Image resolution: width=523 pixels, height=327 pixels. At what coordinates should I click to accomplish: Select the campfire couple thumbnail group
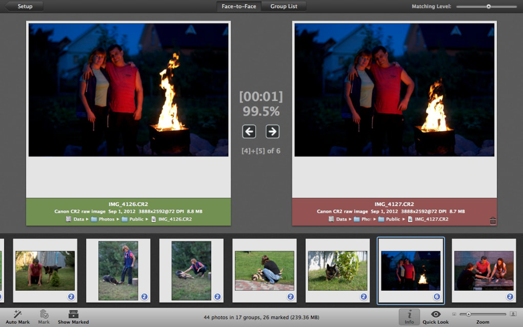[x=411, y=271]
